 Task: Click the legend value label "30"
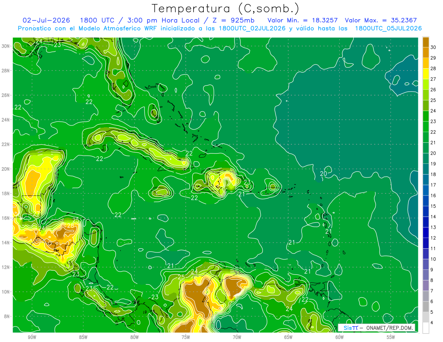(x=433, y=47)
